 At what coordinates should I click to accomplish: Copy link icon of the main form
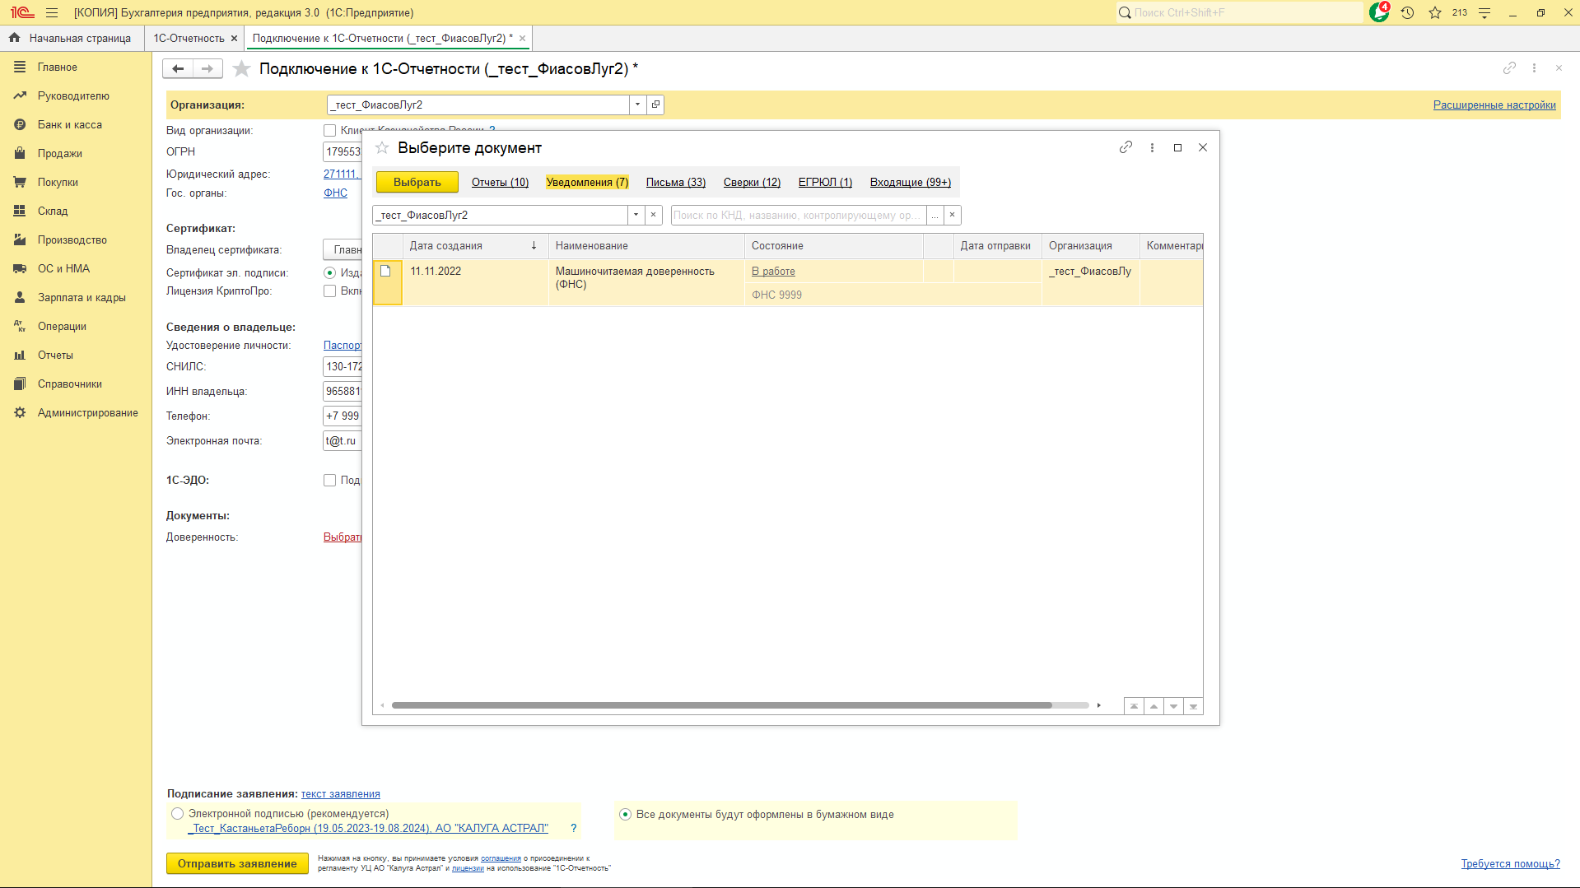(1509, 68)
